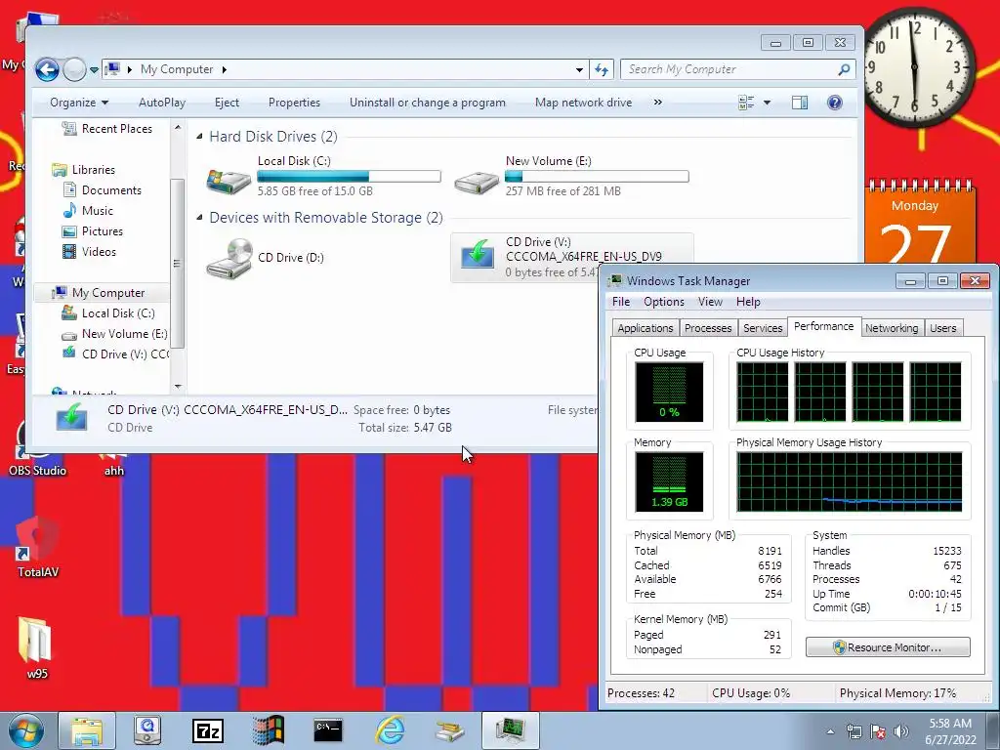1000x750 pixels.
Task: Open Task Manager File menu
Action: point(620,302)
